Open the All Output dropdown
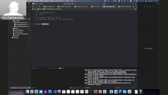168x95 pixels. click(88, 88)
